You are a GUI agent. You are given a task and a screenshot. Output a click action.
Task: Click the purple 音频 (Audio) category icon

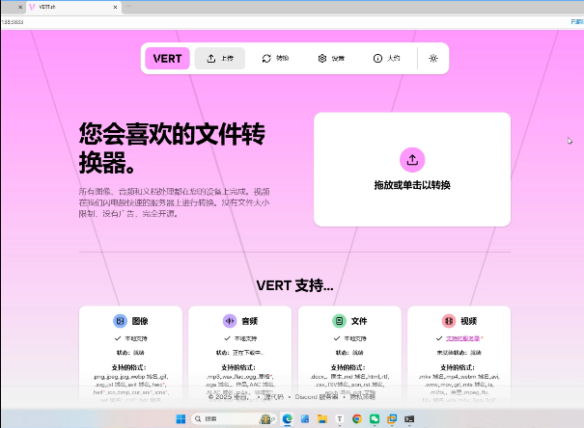click(230, 321)
